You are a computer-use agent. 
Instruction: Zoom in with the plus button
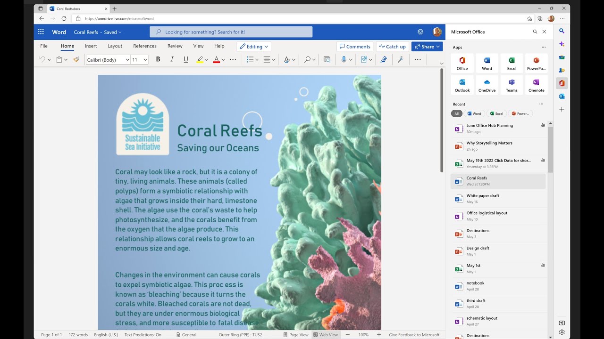pyautogui.click(x=378, y=335)
